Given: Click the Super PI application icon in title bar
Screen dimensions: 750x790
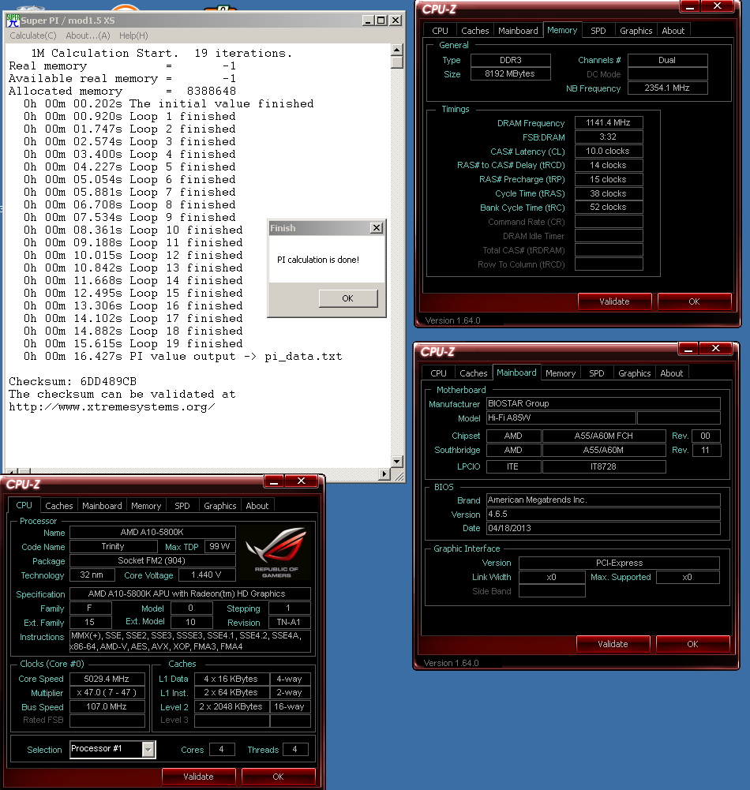Looking at the screenshot, I should 13,21.
